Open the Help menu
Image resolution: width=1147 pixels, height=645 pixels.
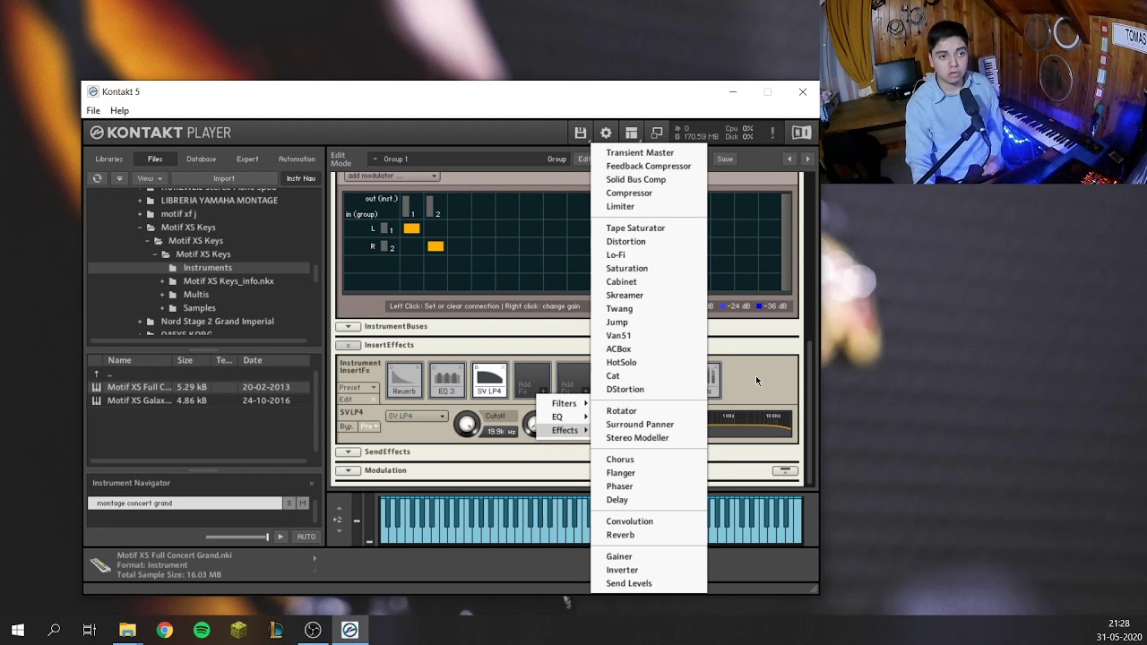point(119,111)
